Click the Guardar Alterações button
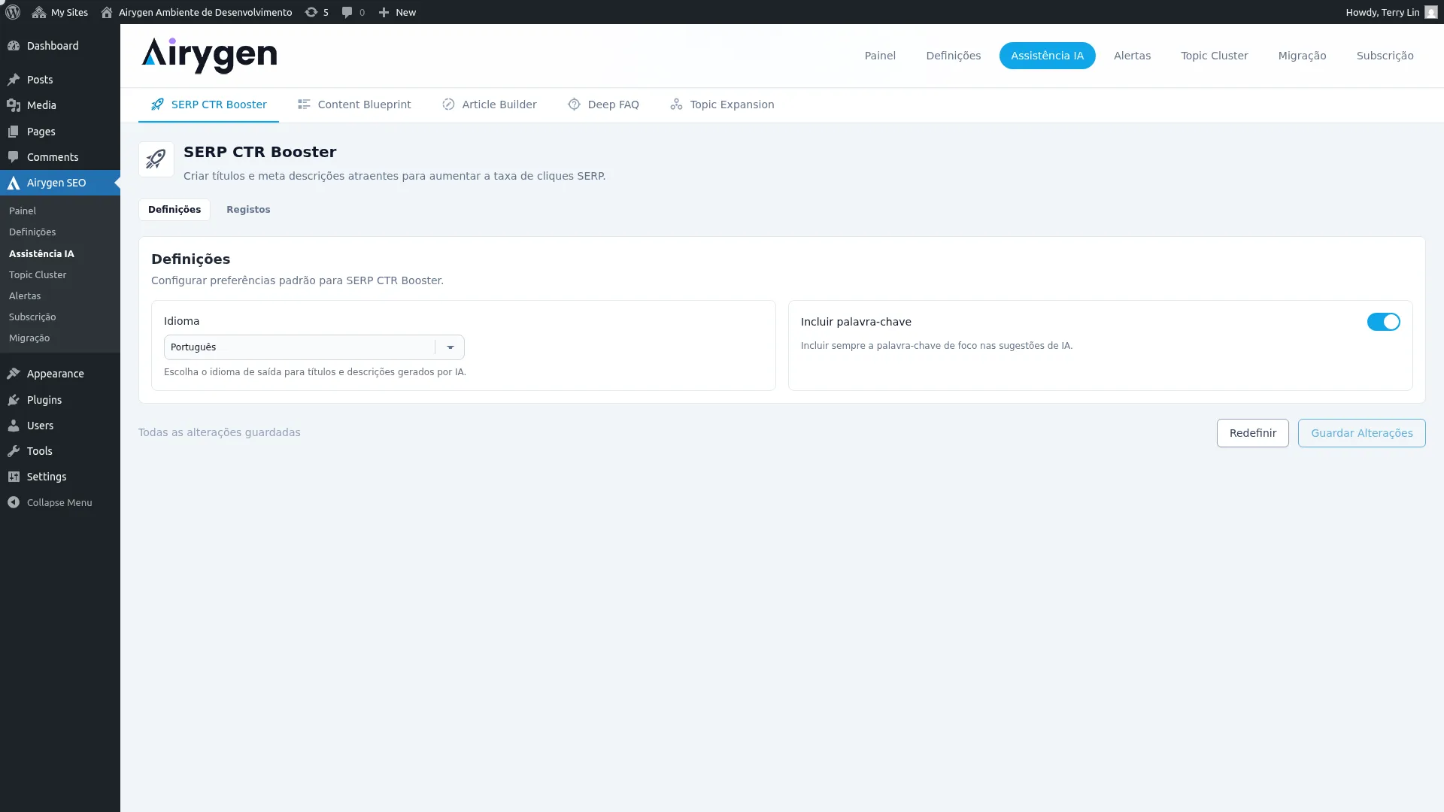The image size is (1444, 812). point(1362,433)
